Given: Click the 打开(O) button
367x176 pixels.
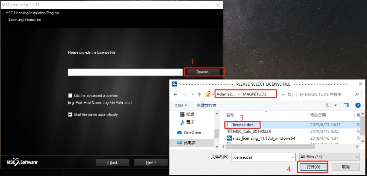Looking at the screenshot, I should 313,167.
